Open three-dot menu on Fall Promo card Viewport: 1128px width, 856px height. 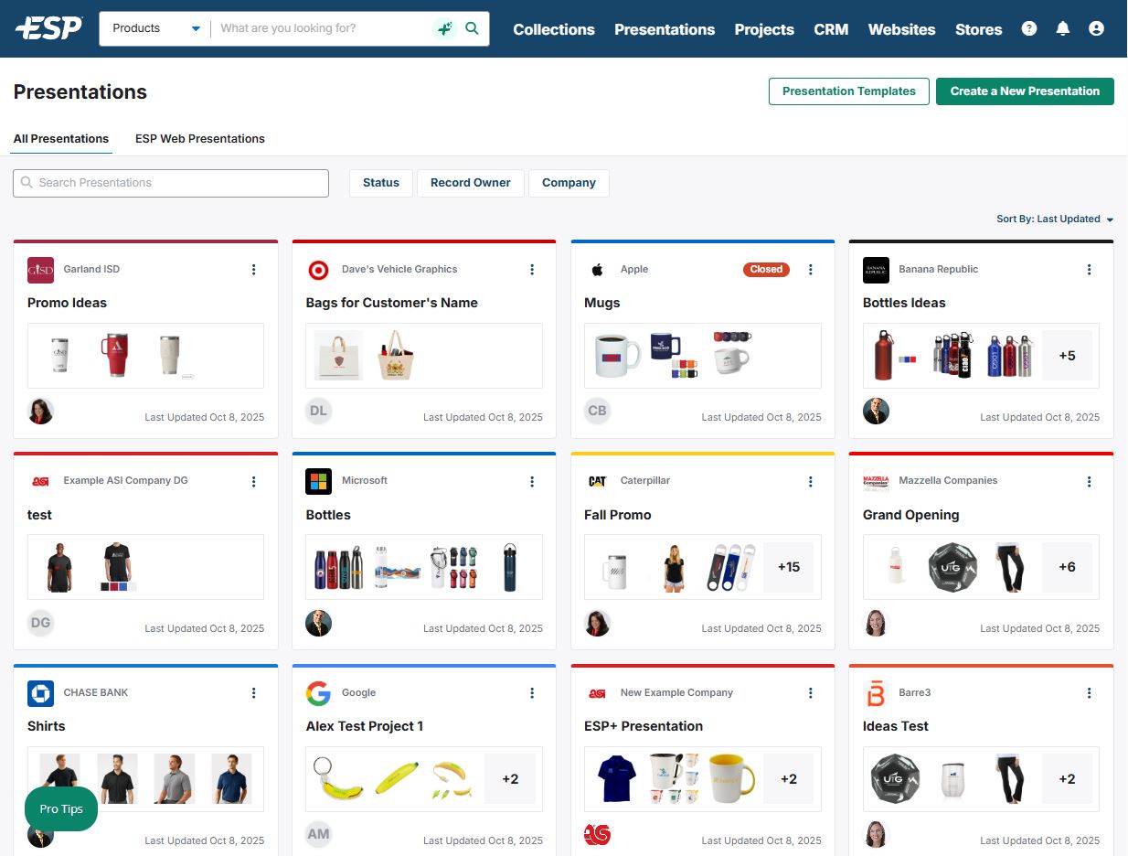point(811,481)
